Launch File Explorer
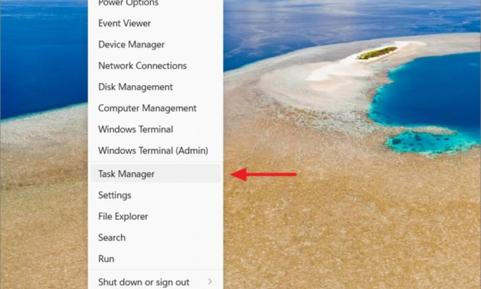The image size is (481, 289). 155,216
